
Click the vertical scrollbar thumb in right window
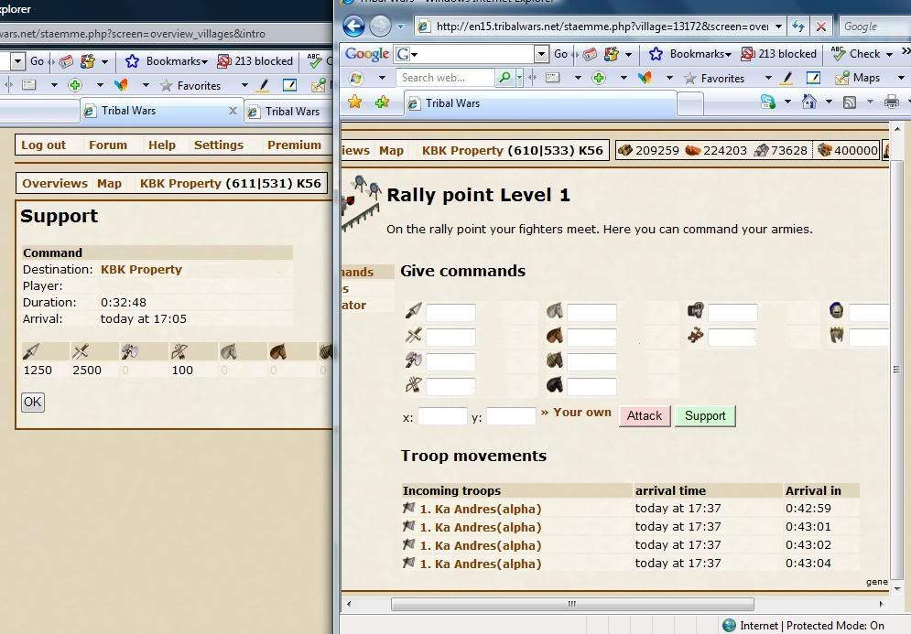point(896,370)
